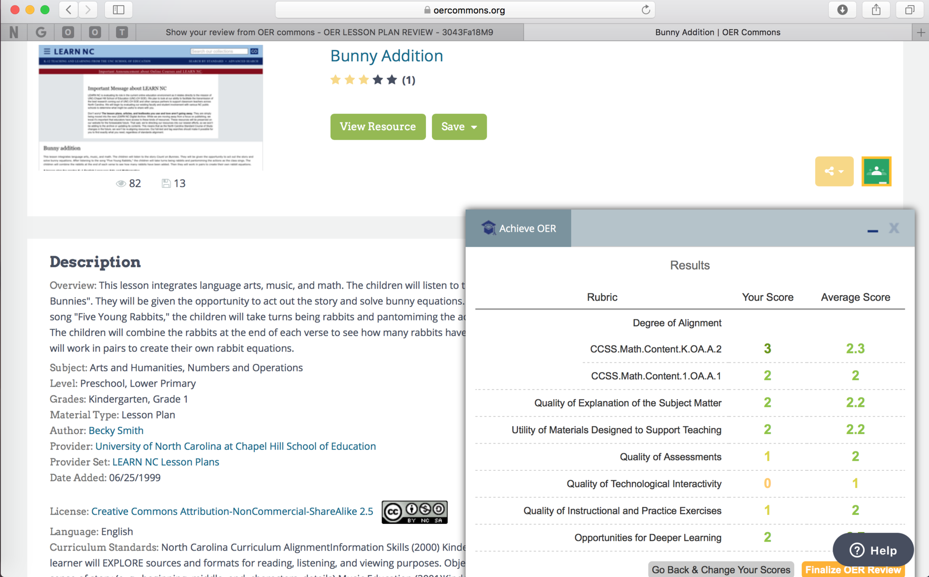Minimize the Achieve OER panel
The image size is (929, 577).
point(872,230)
